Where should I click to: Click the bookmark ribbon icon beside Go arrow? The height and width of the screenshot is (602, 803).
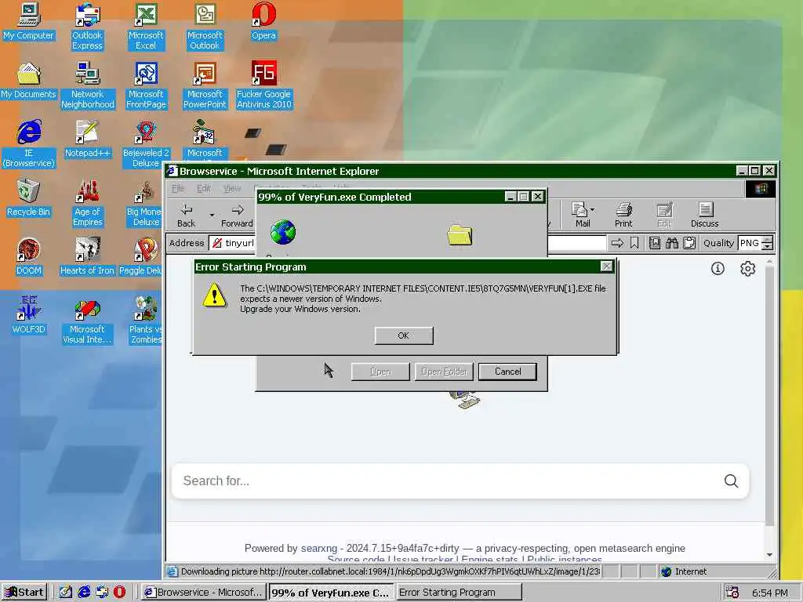pos(634,243)
